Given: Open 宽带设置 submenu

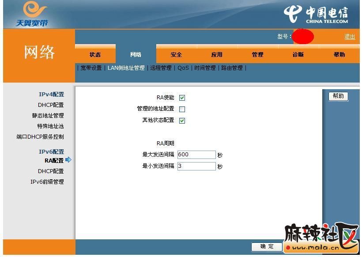Looking at the screenshot, I should tap(91, 68).
